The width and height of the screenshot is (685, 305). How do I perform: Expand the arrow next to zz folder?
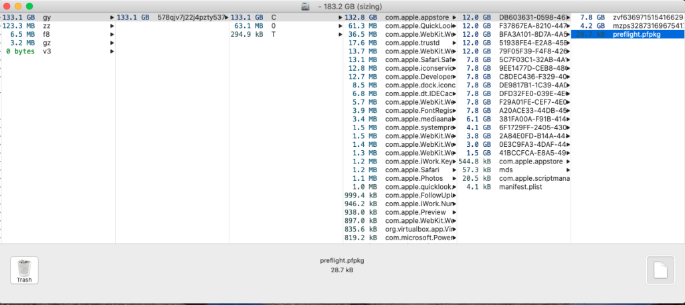[111, 25]
